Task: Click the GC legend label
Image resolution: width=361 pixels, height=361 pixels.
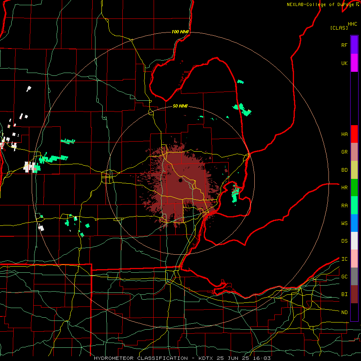Action: (344, 277)
